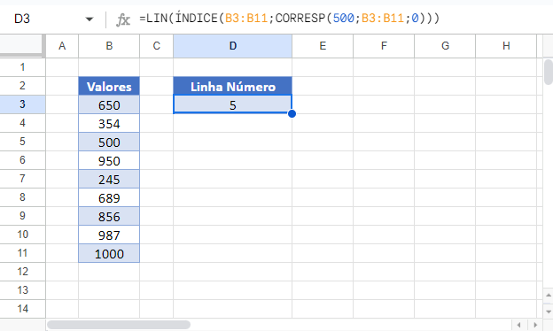
Task: Select column D header
Action: (x=233, y=46)
